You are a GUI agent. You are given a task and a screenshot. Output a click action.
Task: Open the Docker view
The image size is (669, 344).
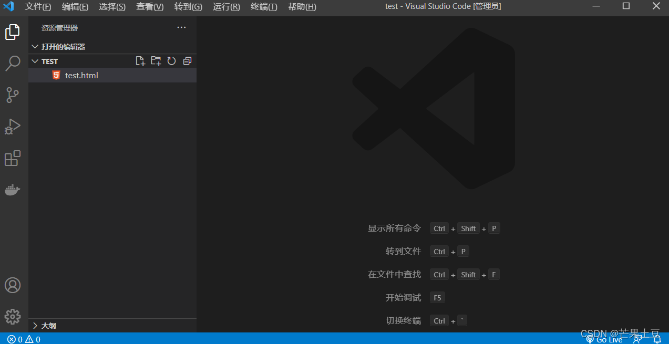coord(13,190)
